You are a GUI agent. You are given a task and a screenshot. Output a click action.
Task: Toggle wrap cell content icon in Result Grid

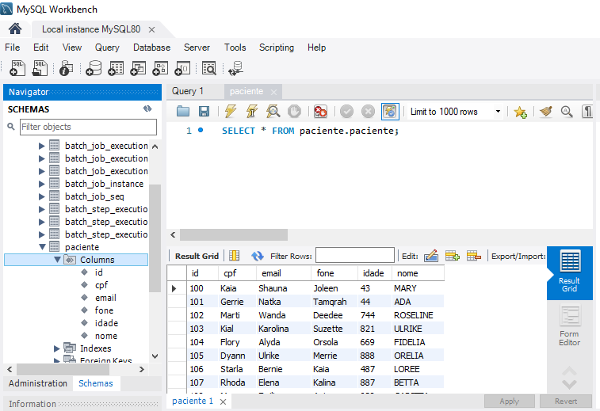click(234, 256)
